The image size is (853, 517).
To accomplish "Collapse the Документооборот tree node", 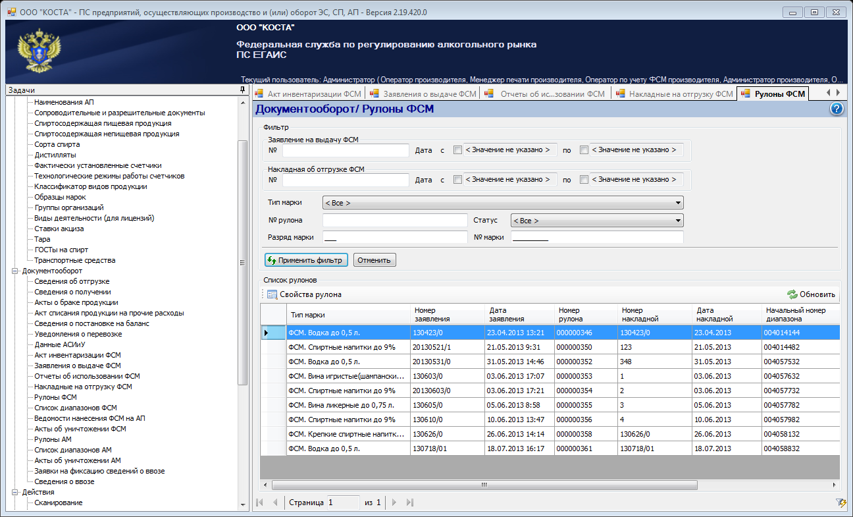I will [15, 271].
